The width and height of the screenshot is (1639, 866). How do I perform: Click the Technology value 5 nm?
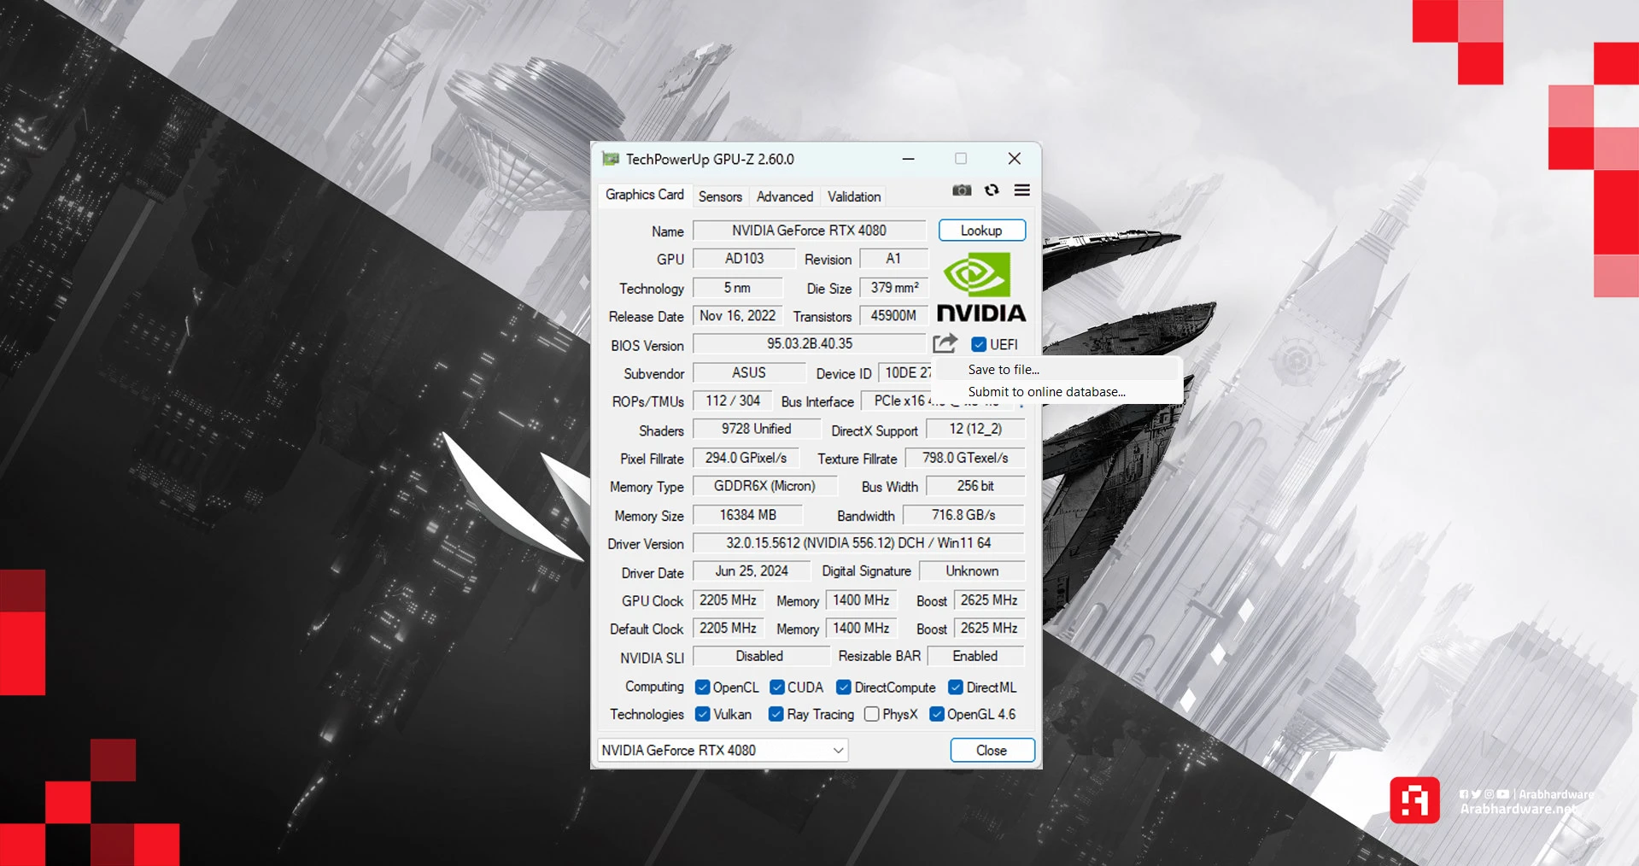(737, 288)
